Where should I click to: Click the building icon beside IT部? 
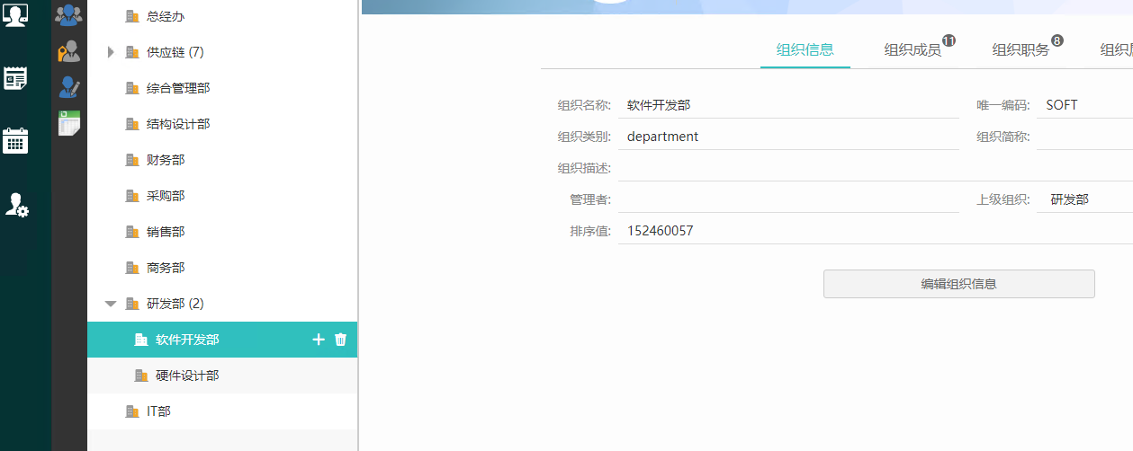click(132, 411)
